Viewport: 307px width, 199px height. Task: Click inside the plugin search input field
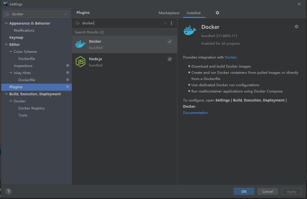point(121,23)
